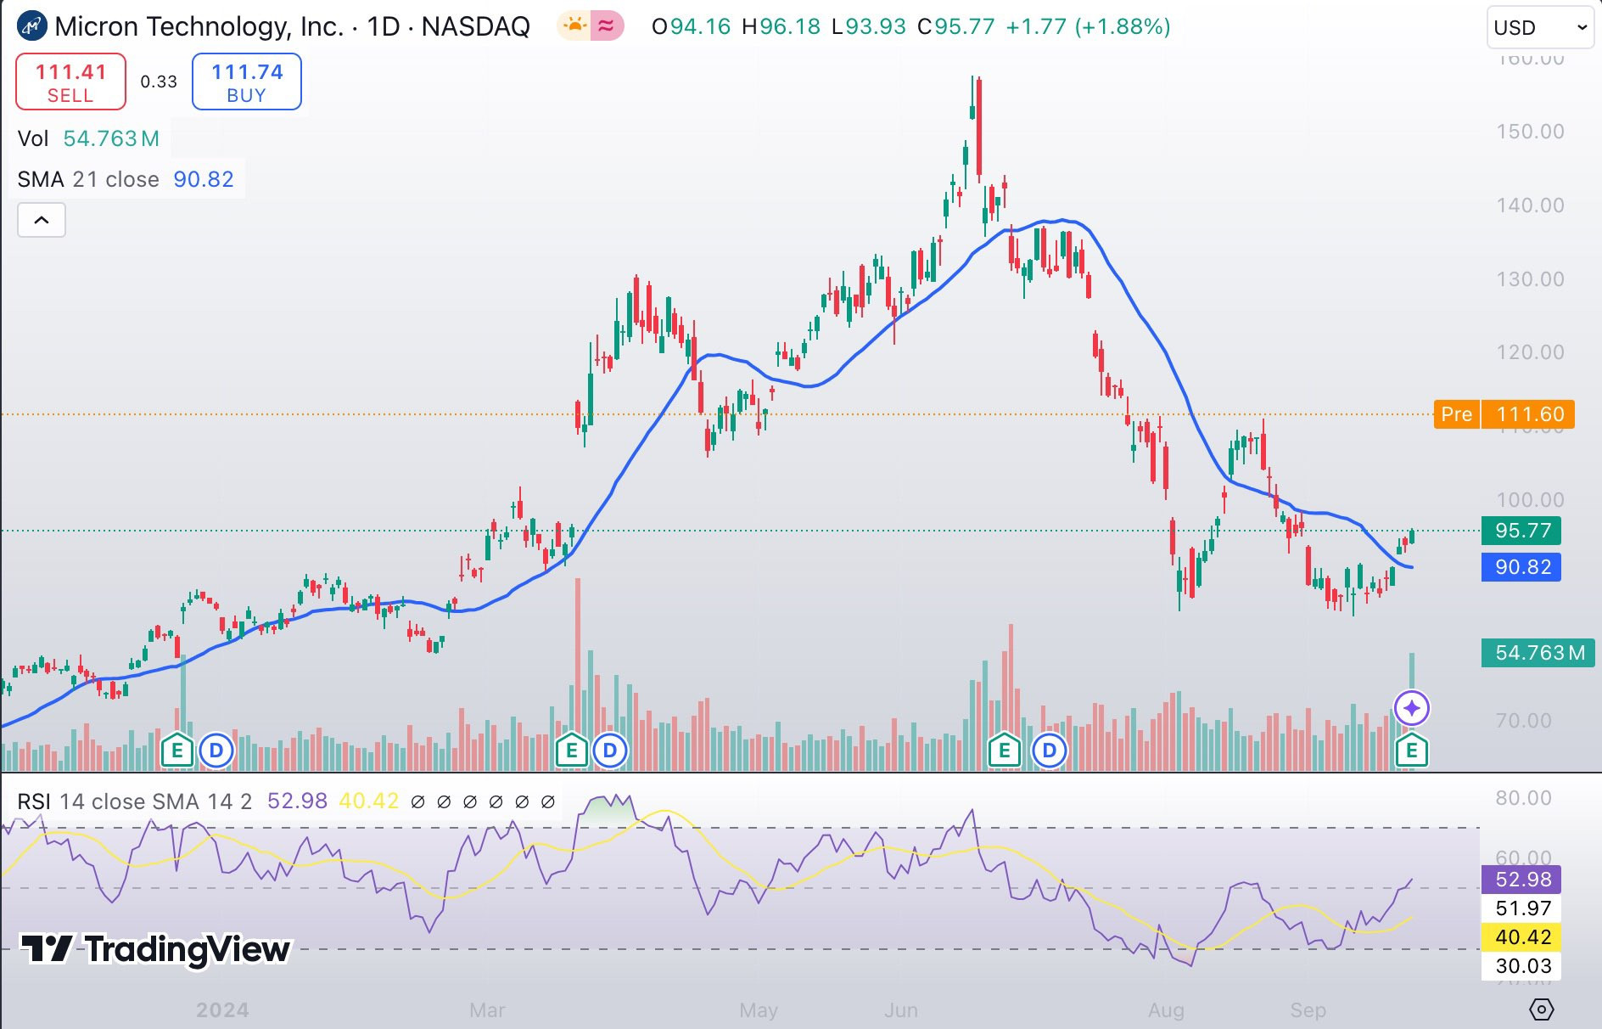This screenshot has width=1602, height=1029.
Task: Open the USD currency dropdown
Action: point(1540,28)
